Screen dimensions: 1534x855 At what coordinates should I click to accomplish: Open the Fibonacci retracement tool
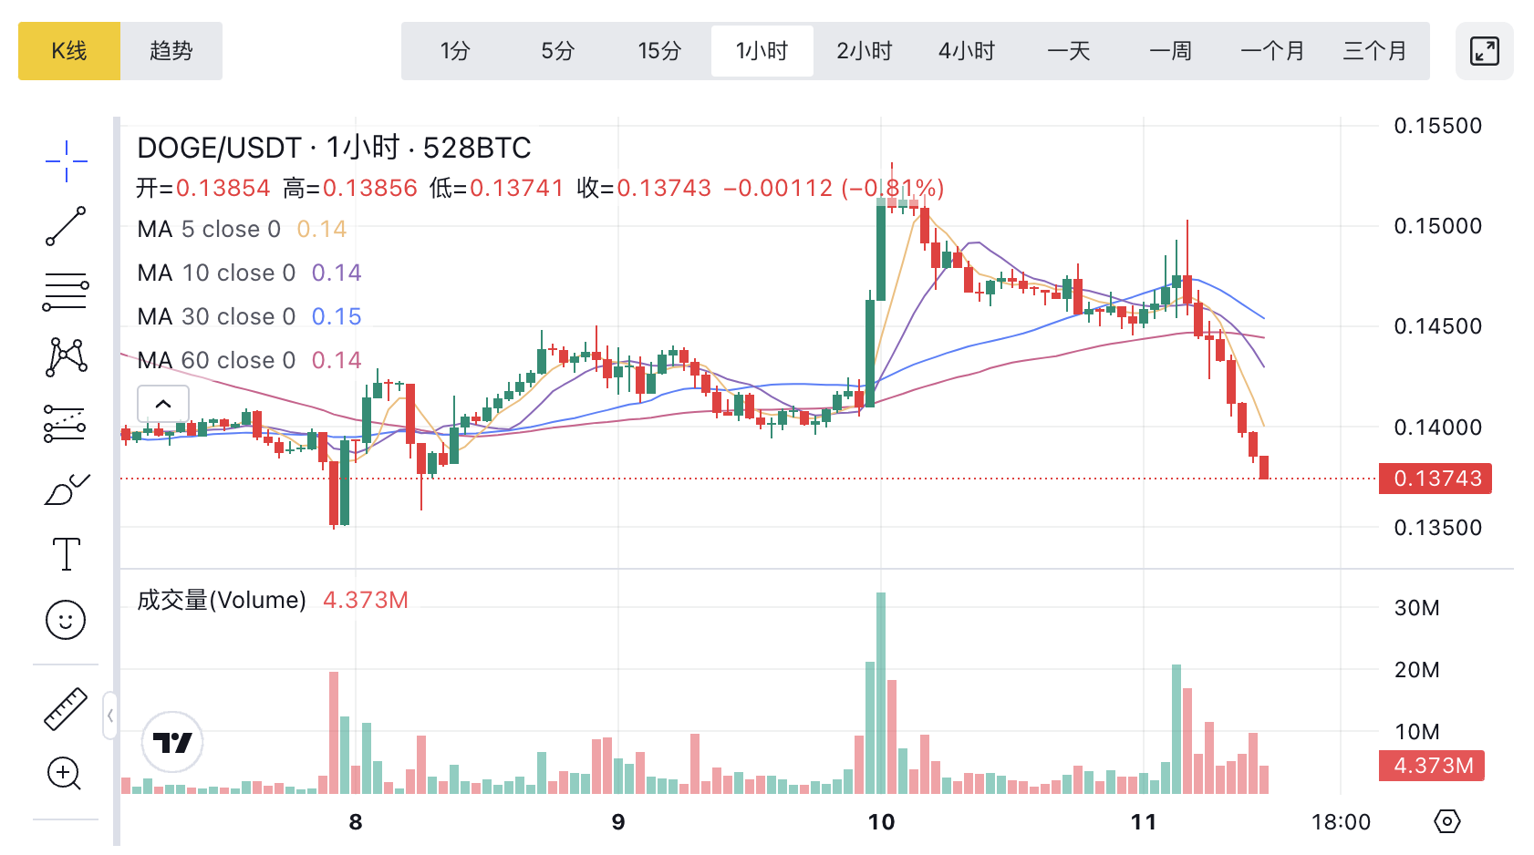coord(66,292)
